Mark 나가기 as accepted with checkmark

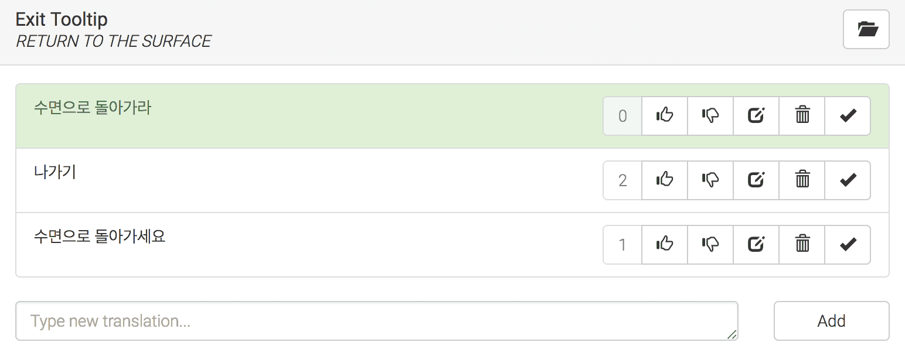coord(848,180)
